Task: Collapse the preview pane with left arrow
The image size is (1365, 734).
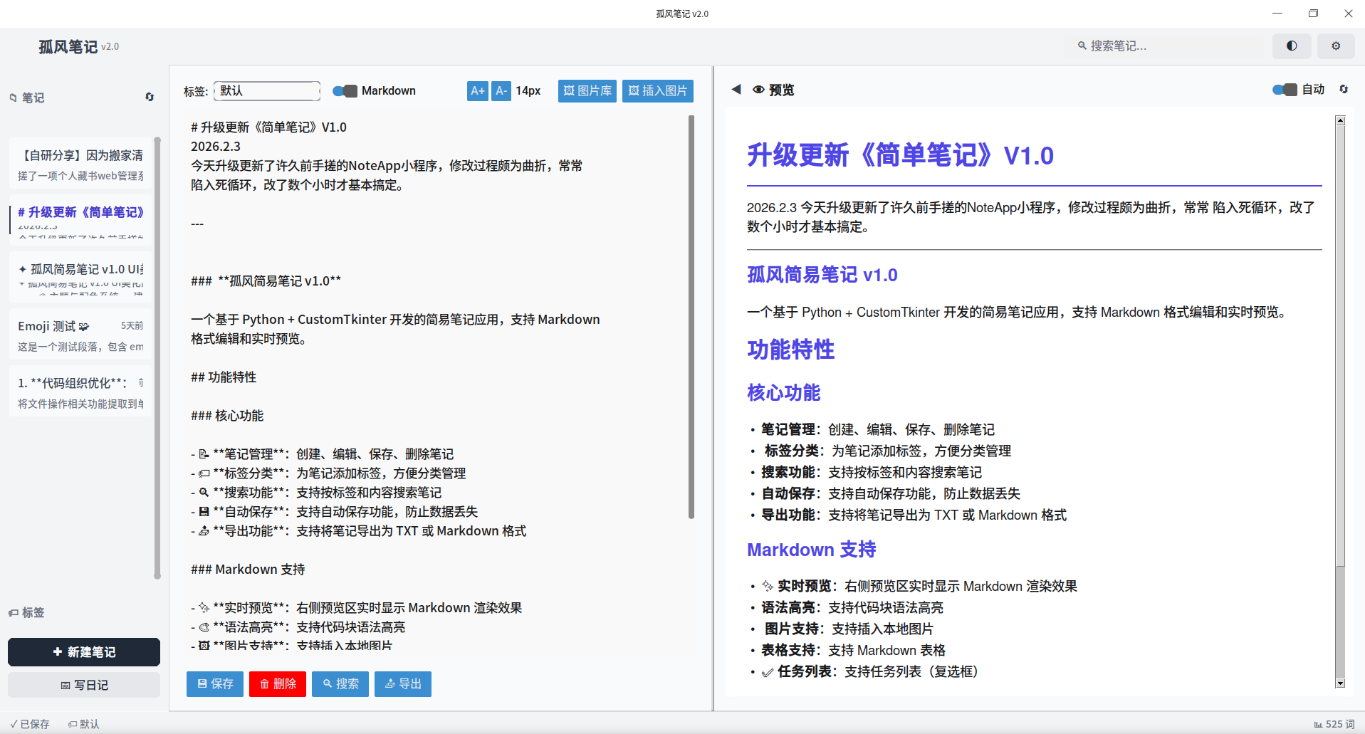Action: (x=736, y=89)
